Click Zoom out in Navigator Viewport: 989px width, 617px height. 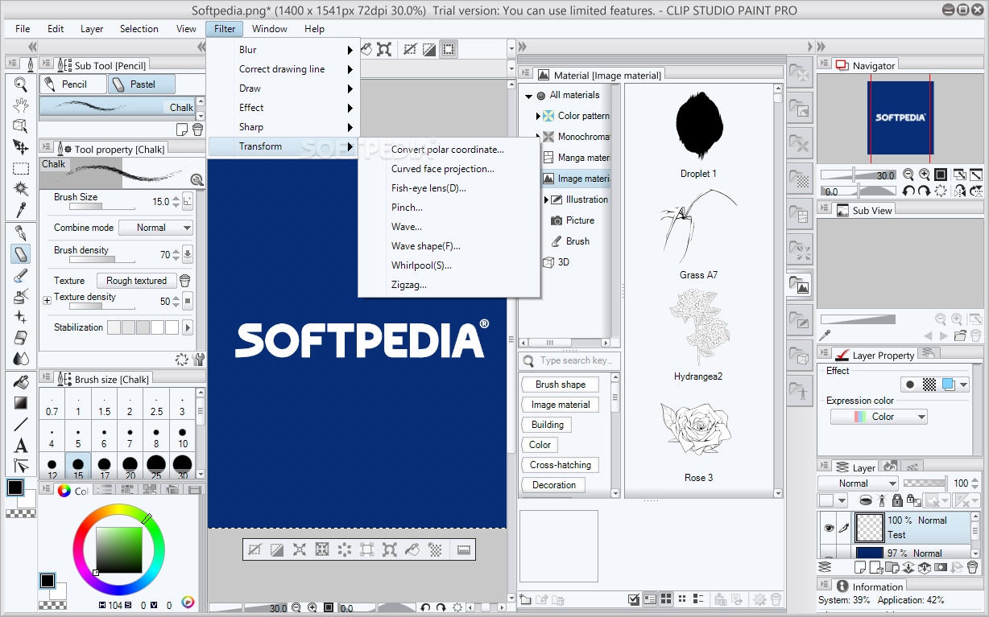click(x=908, y=175)
